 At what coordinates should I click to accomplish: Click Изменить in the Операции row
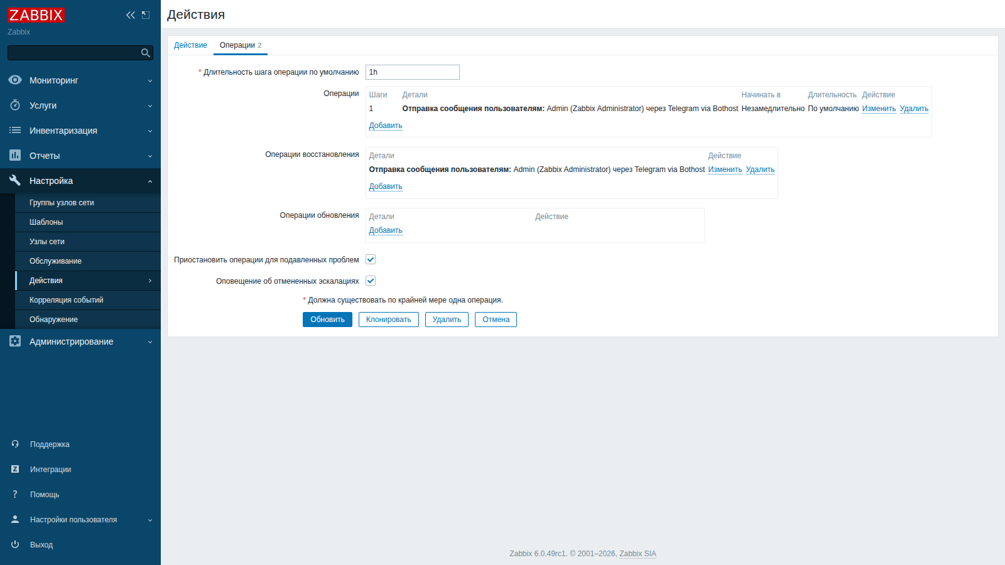[879, 109]
